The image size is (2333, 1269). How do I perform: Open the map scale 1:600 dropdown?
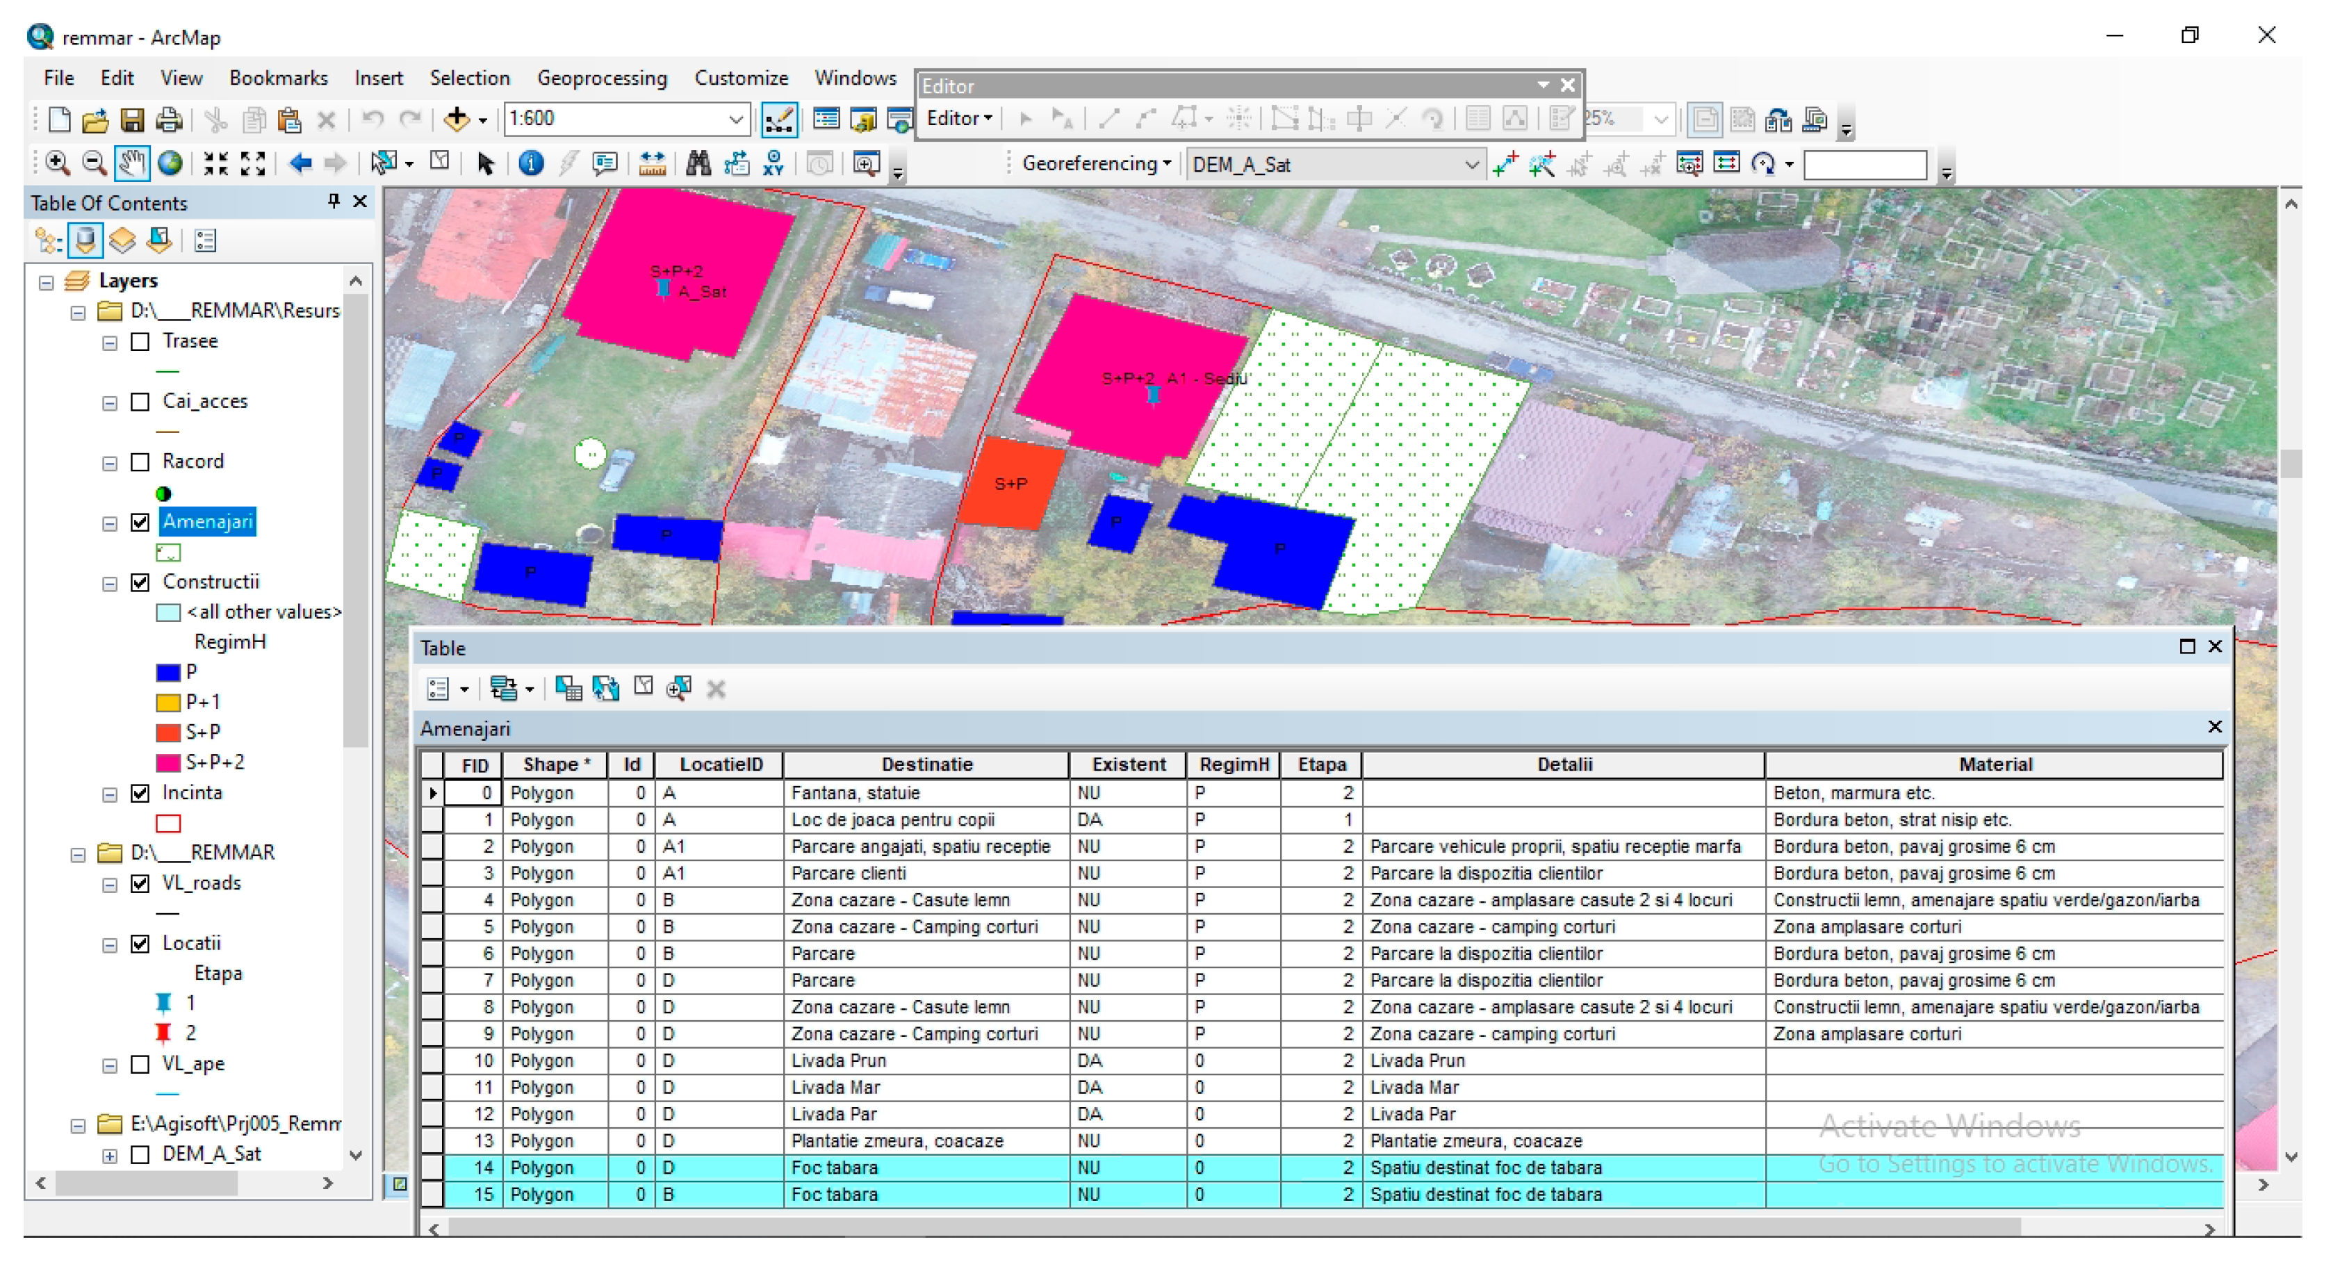735,120
